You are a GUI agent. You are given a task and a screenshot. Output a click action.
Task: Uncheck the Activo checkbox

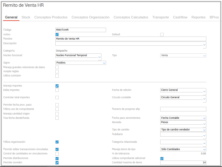point(57,34)
